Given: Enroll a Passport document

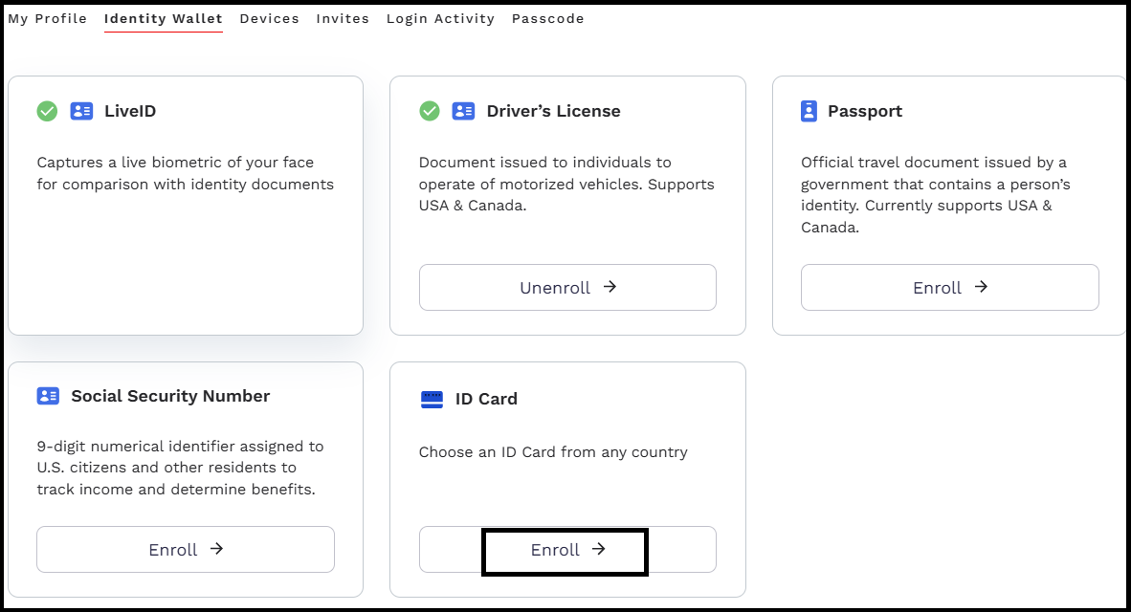Looking at the screenshot, I should [949, 288].
